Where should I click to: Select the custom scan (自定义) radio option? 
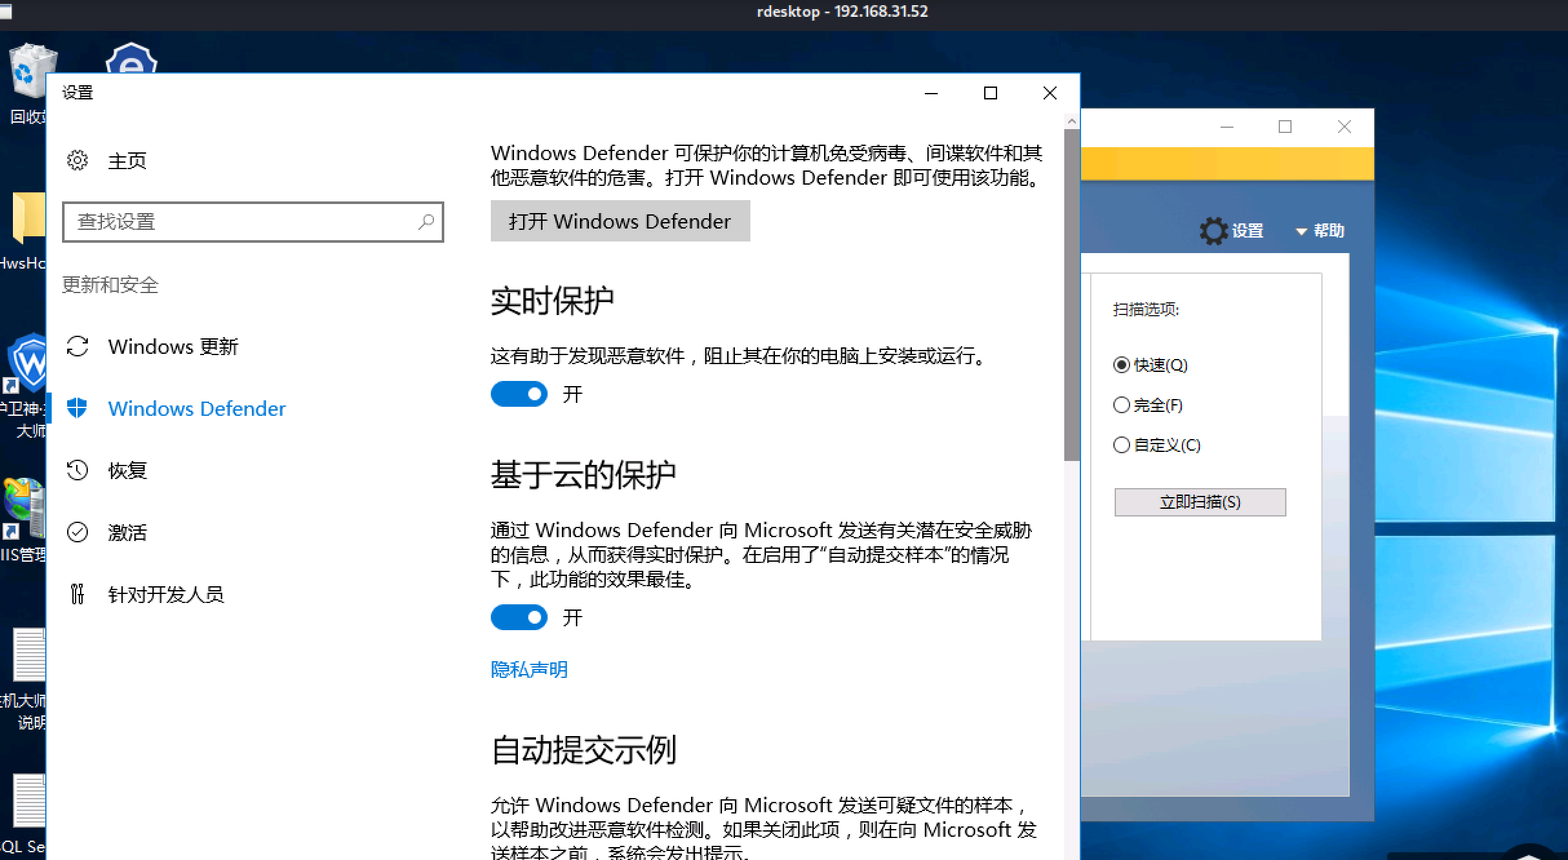pos(1122,445)
